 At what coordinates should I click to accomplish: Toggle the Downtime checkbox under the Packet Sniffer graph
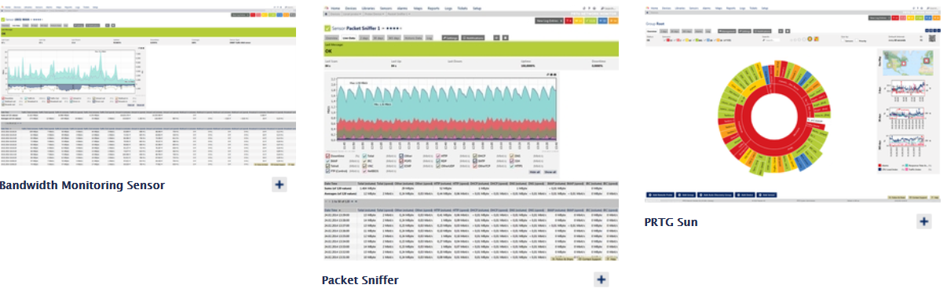click(327, 155)
